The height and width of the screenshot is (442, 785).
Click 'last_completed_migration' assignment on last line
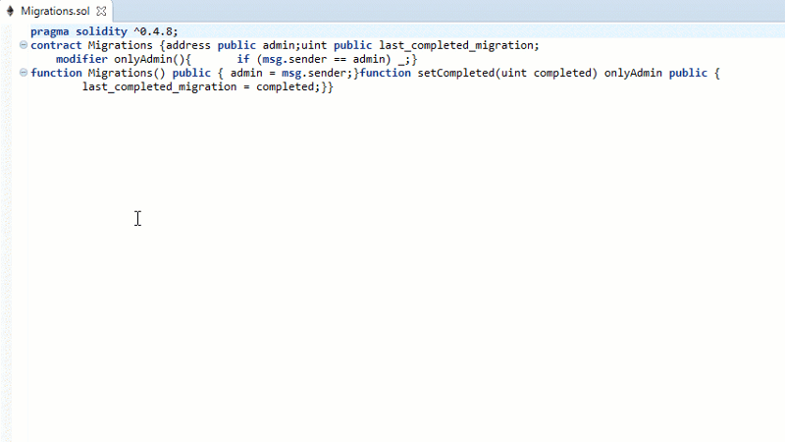pos(159,87)
